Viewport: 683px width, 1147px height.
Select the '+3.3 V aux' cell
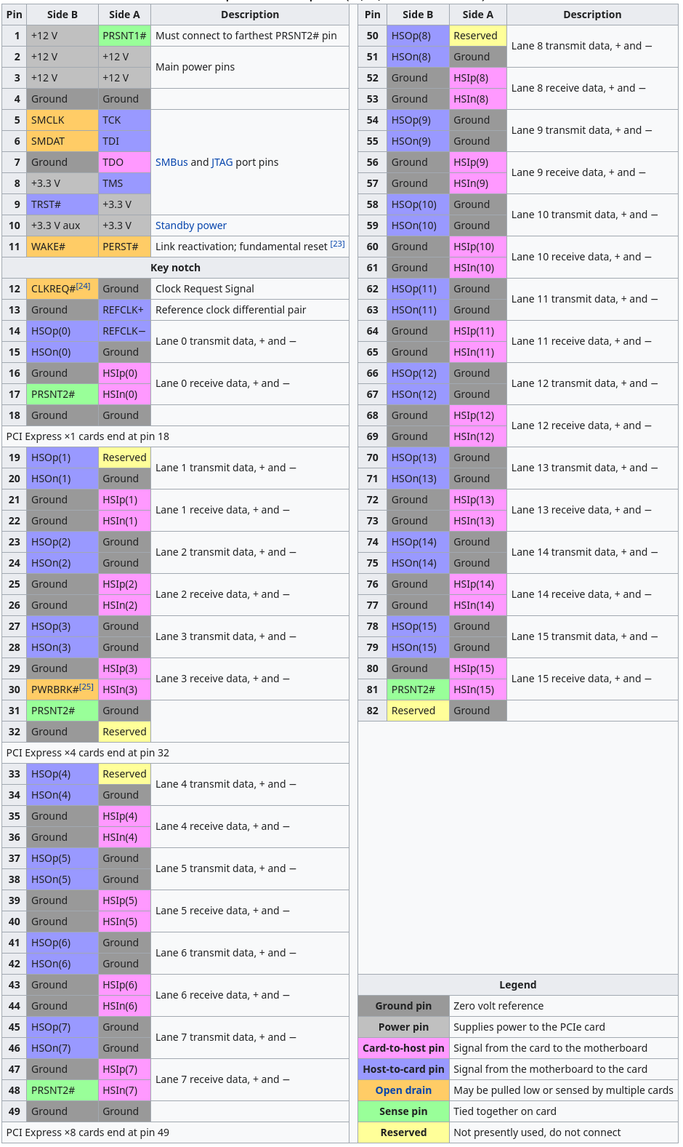point(62,225)
